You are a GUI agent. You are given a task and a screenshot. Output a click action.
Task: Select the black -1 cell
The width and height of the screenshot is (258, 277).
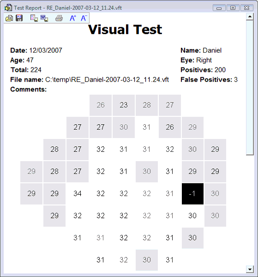(x=192, y=194)
